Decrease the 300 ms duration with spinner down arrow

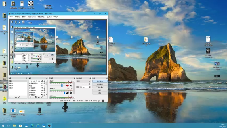(x=90, y=88)
